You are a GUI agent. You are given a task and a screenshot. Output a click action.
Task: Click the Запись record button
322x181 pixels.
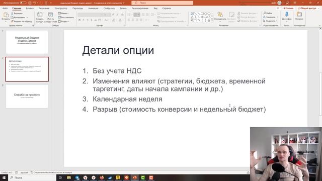click(x=288, y=8)
